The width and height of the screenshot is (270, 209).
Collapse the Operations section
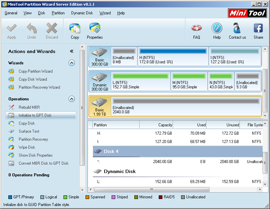click(x=72, y=99)
